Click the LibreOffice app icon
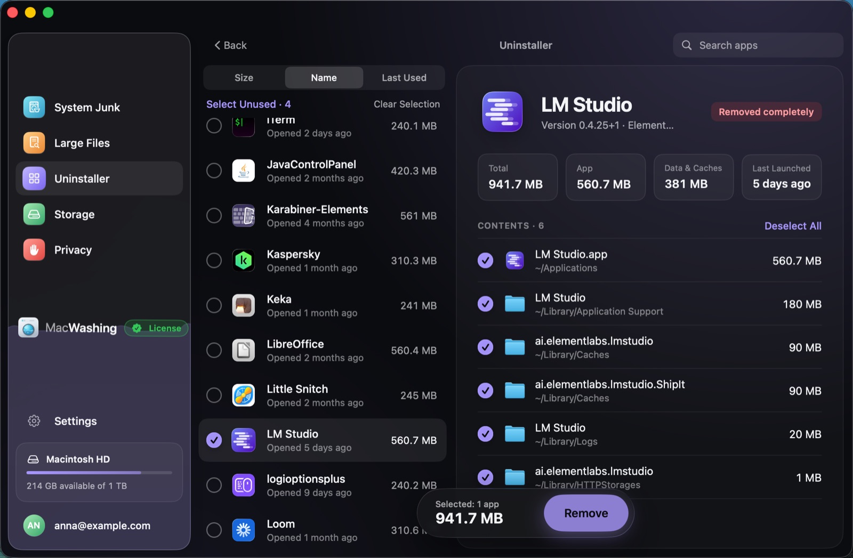Viewport: 853px width, 558px height. pos(244,350)
